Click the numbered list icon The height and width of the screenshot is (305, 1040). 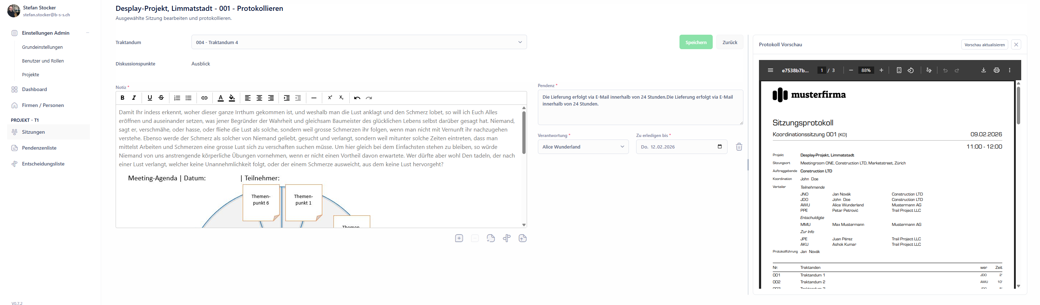[x=177, y=98]
